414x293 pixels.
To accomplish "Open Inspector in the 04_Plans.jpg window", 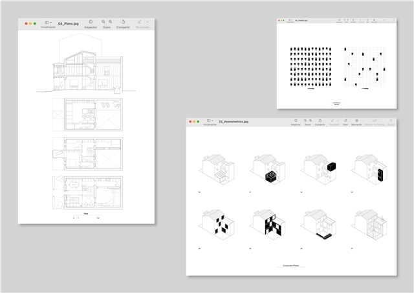I will (x=91, y=22).
